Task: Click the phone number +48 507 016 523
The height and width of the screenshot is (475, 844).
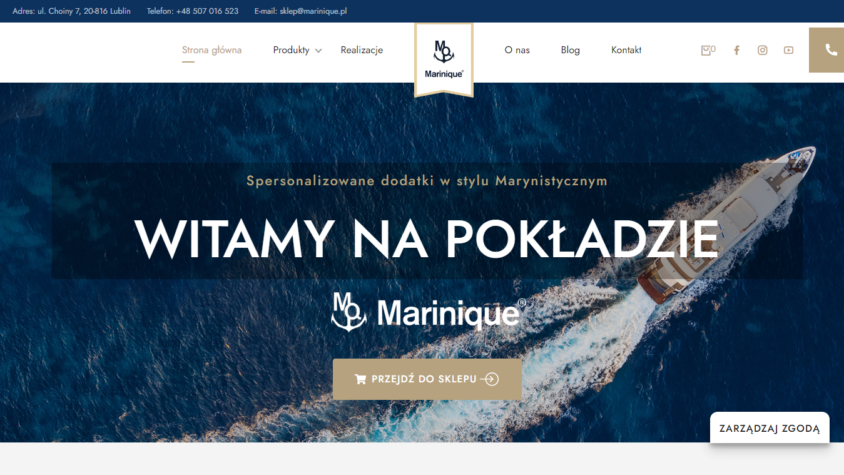Action: (207, 11)
